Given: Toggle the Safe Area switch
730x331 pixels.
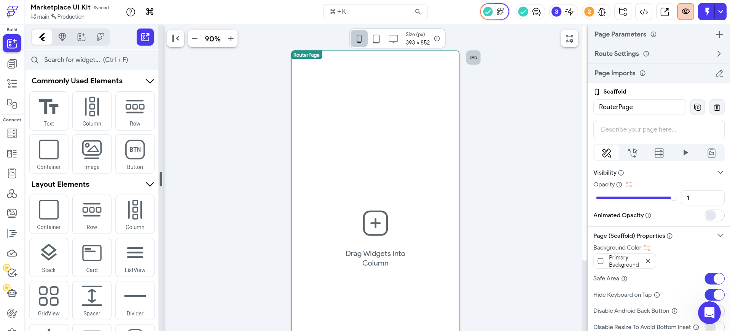Looking at the screenshot, I should [x=714, y=278].
